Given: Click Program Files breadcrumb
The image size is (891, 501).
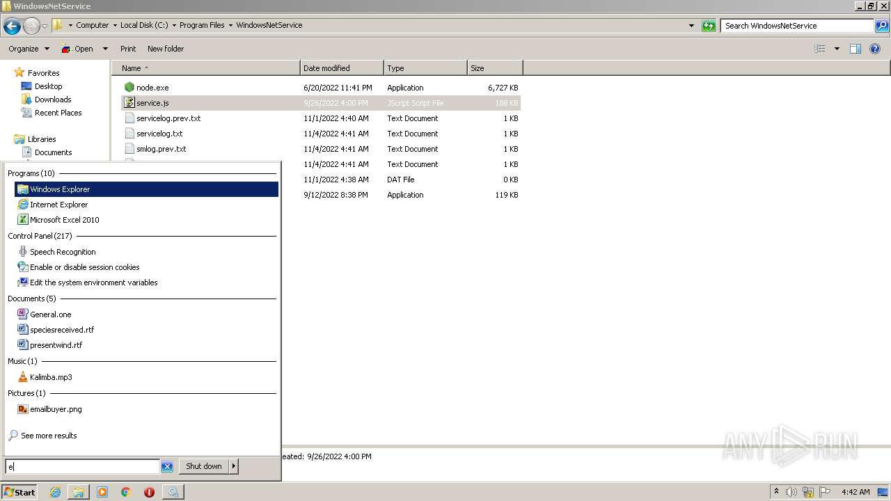Looking at the screenshot, I should pos(202,25).
